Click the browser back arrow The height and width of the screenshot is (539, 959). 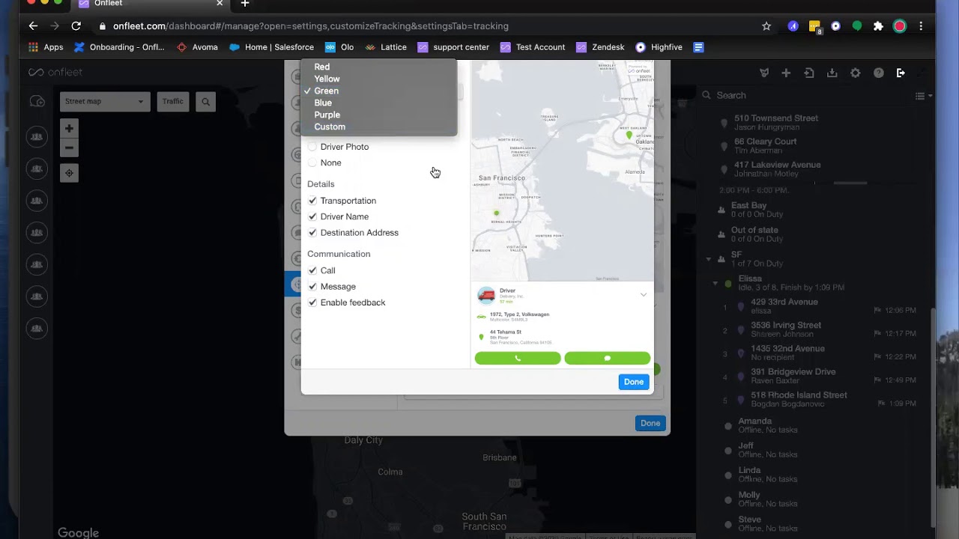[x=33, y=25]
